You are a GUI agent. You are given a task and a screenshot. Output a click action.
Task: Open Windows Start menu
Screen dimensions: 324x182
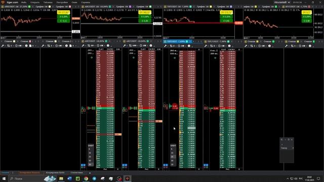coord(4,178)
